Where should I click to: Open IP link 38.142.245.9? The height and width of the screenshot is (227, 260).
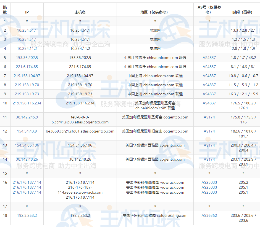[27, 117]
